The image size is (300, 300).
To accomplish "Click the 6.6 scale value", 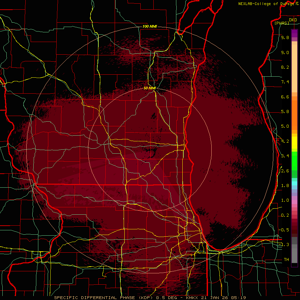I will [285, 97].
